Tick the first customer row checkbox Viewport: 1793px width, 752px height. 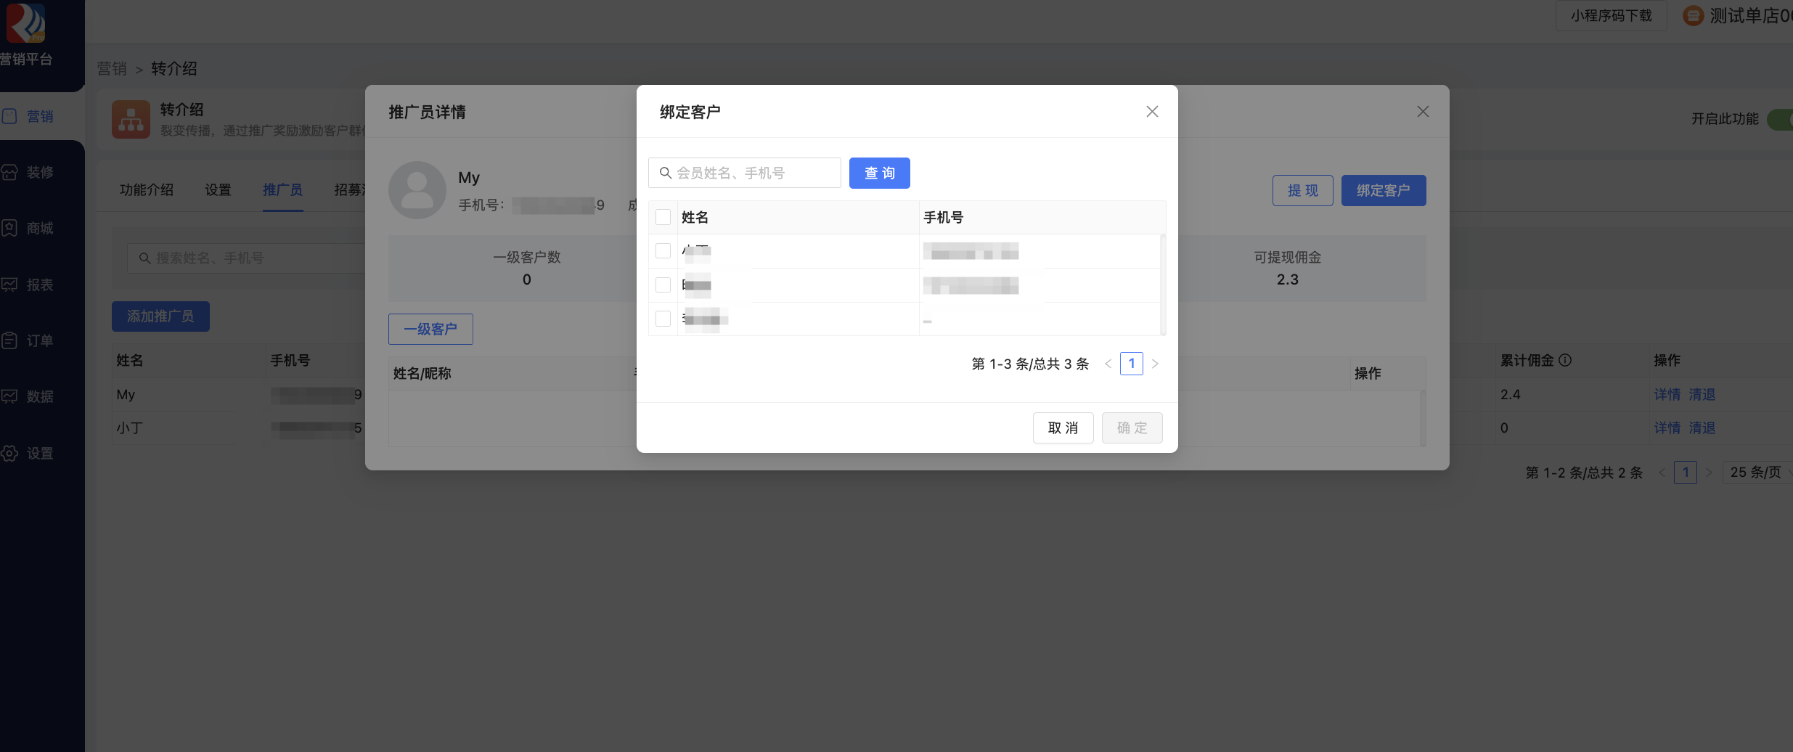coord(663,251)
